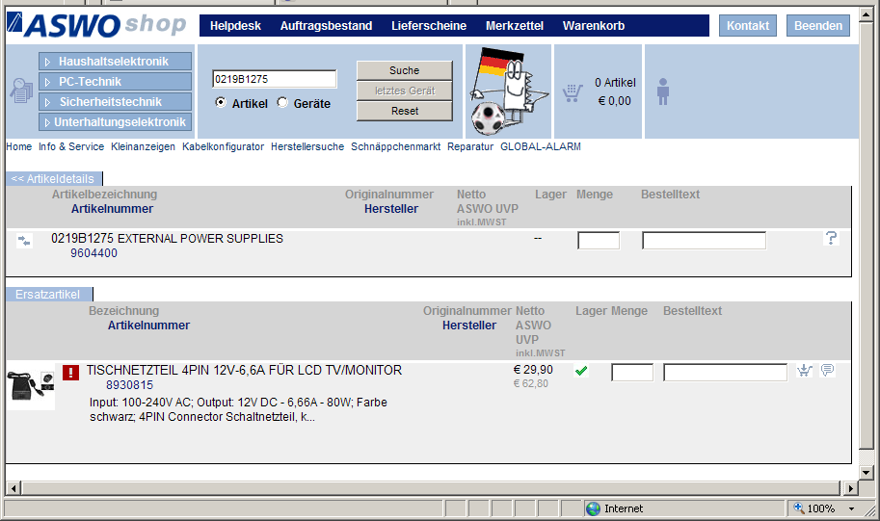
Task: Sort by Hersteller in Ersatzartikel header
Action: coord(469,326)
